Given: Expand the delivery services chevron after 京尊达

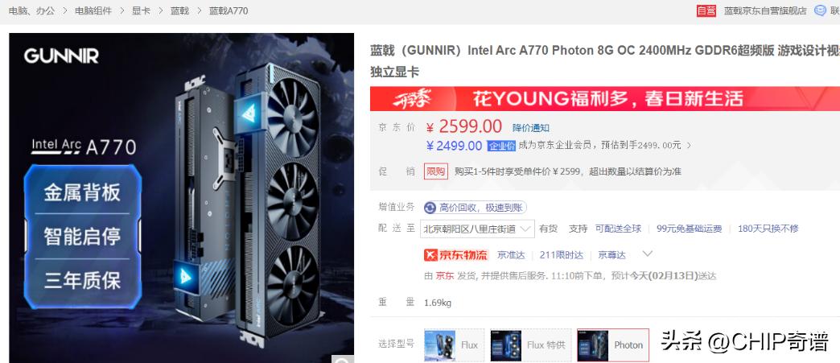Looking at the screenshot, I should [x=647, y=254].
